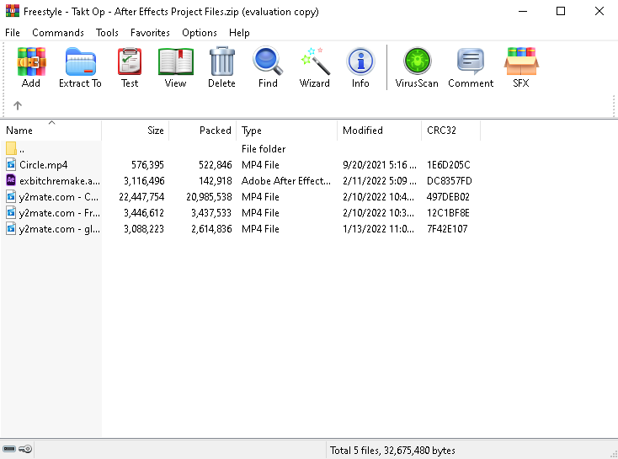Click the size value 3,116,496
Screen dimensions: 618x459
point(144,181)
